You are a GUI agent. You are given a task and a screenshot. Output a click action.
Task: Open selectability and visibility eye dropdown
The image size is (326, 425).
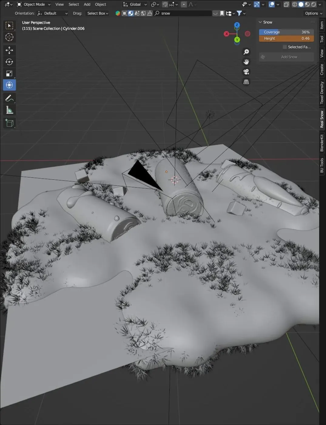point(246,4)
